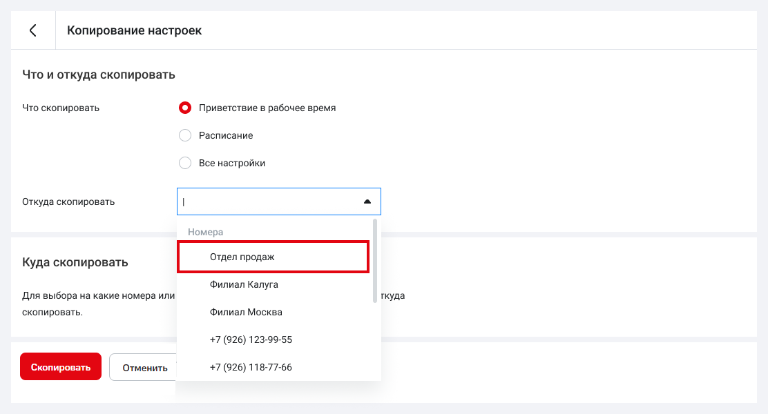This screenshot has height=414, width=768.
Task: Click the "Куда скопировать" section heading
Action: click(x=75, y=262)
